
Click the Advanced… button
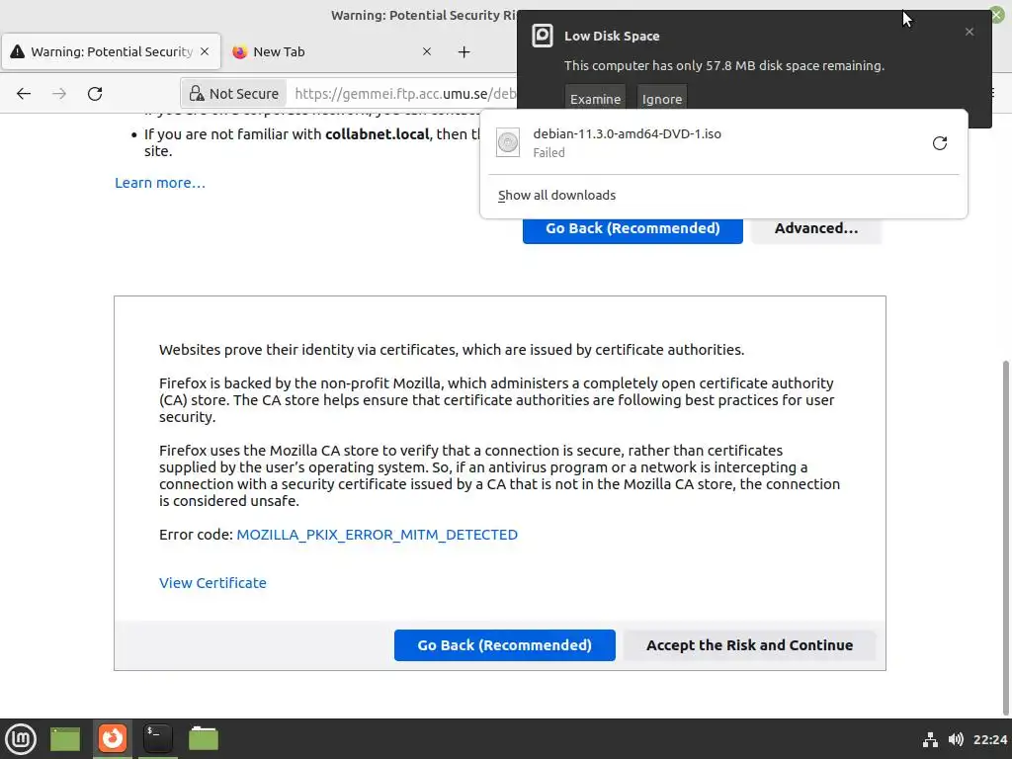click(816, 228)
